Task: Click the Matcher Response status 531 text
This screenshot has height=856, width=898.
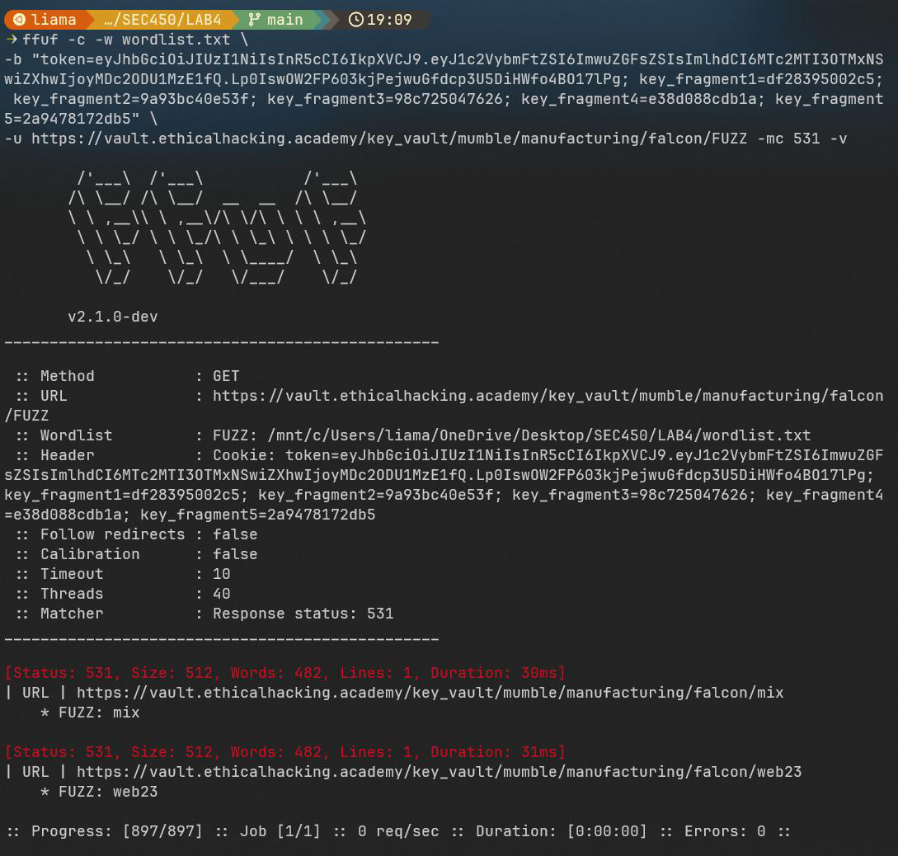Action: pyautogui.click(x=303, y=614)
